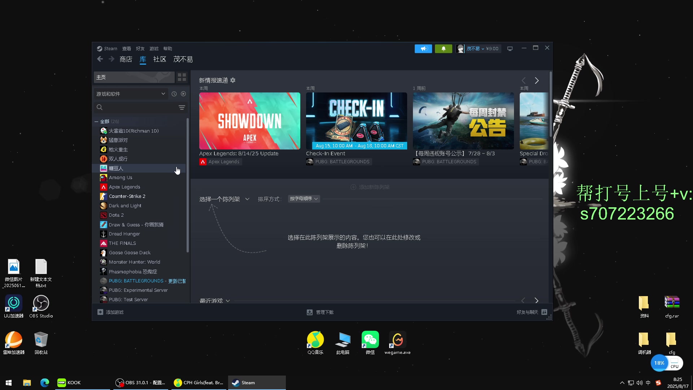The image size is (693, 390).
Task: Go to the 商店 Store tab
Action: pyautogui.click(x=126, y=59)
